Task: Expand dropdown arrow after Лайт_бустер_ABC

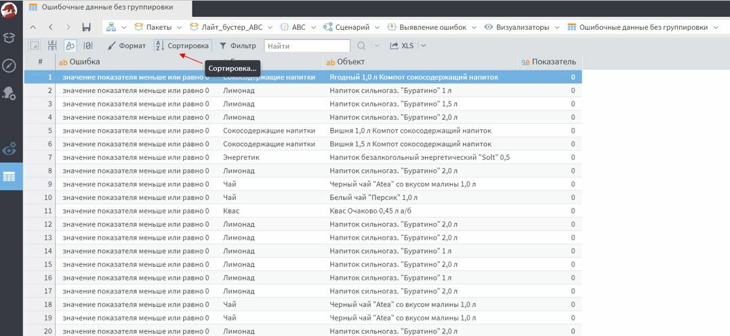Action: 270,27
